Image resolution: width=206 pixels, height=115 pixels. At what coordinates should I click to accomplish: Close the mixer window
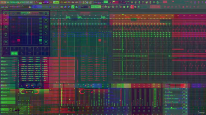[x=187, y=82]
